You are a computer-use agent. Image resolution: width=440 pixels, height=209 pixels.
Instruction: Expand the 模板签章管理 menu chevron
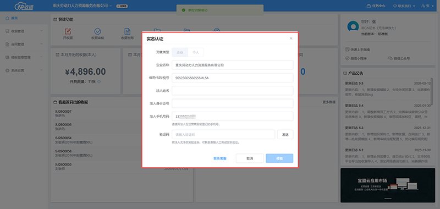coord(42,57)
